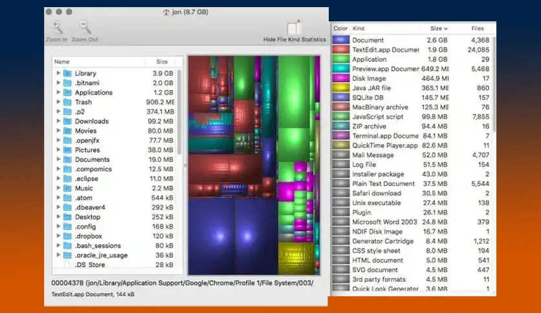Screen dimensions: 541x313
Task: Select the .bash_sessions row
Action: 115,246
